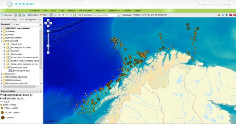Open the Startsiden menu
Viewport: 236px width, 124px height.
[35, 11]
